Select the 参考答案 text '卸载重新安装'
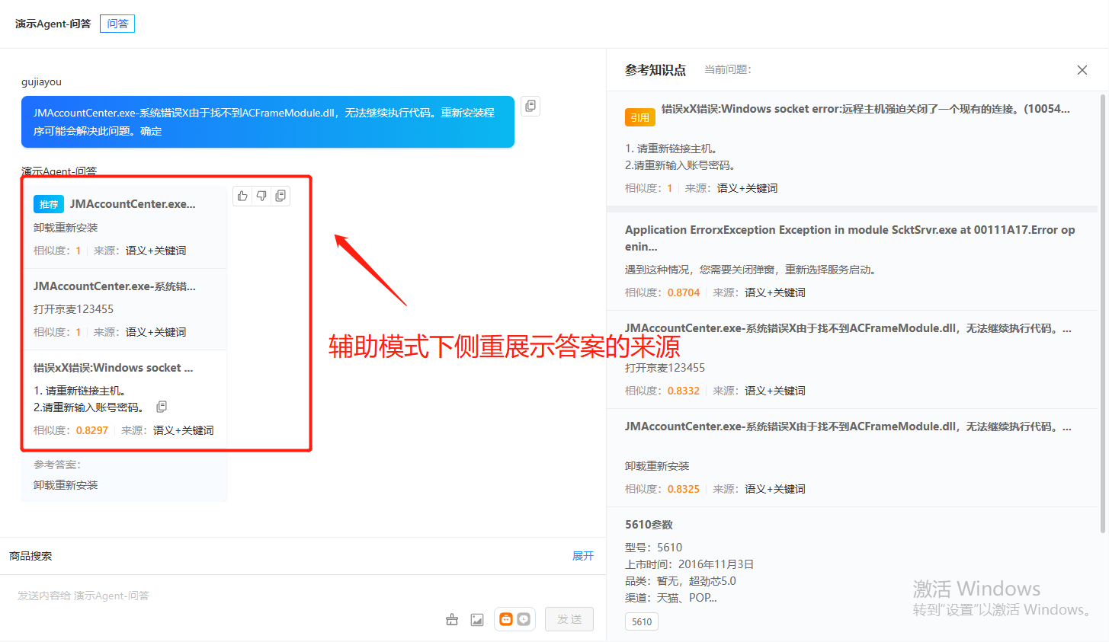The height and width of the screenshot is (642, 1109). coord(66,485)
